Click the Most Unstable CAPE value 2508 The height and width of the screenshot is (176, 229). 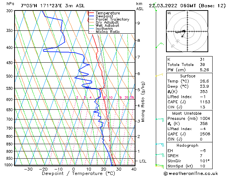click(x=205, y=134)
